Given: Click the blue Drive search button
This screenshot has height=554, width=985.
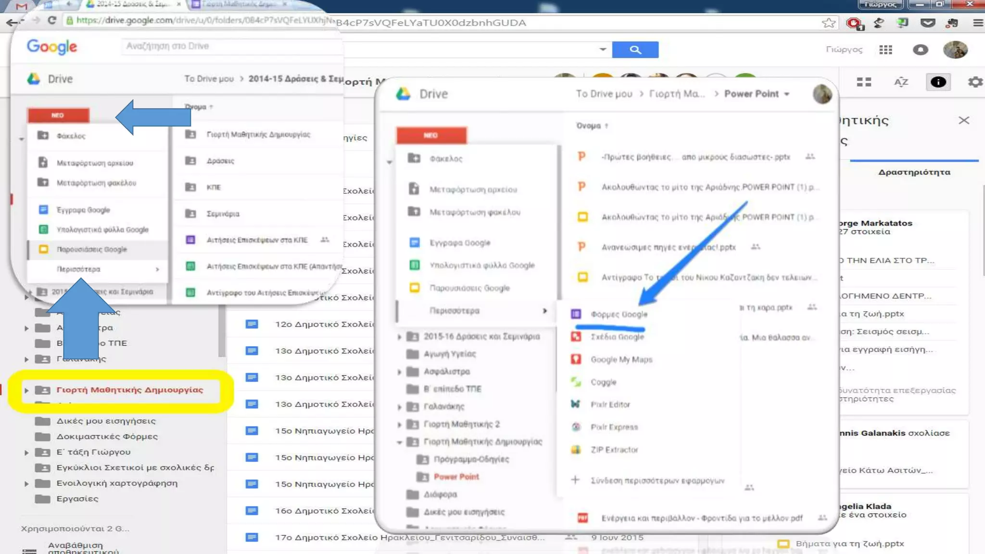Looking at the screenshot, I should coord(635,50).
